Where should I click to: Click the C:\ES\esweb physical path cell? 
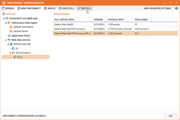[x=114, y=25]
